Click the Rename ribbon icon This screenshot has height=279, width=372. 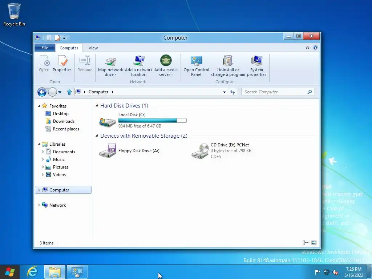[x=85, y=63]
